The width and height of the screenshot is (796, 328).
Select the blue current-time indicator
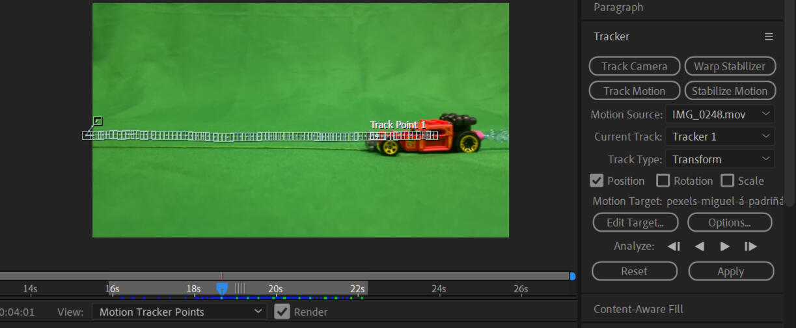click(x=222, y=288)
